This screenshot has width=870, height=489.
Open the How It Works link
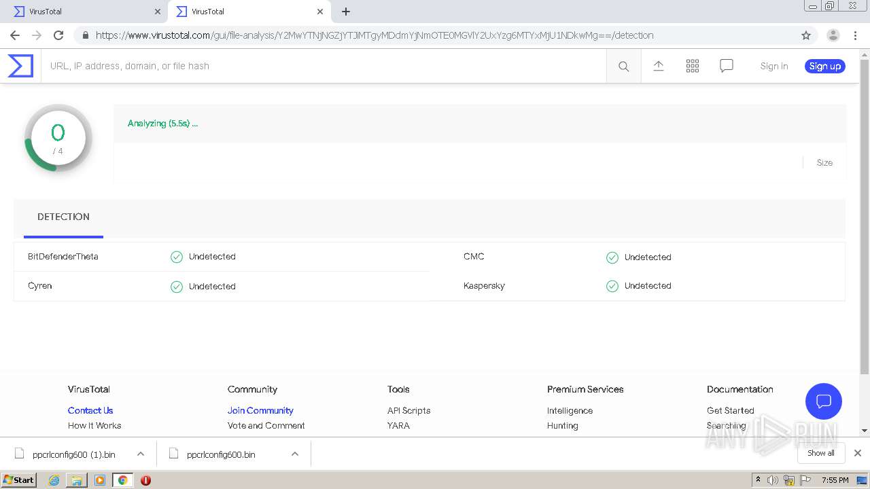pyautogui.click(x=94, y=426)
